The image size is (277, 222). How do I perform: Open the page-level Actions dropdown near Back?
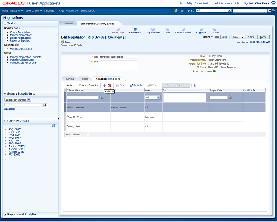[207, 37]
